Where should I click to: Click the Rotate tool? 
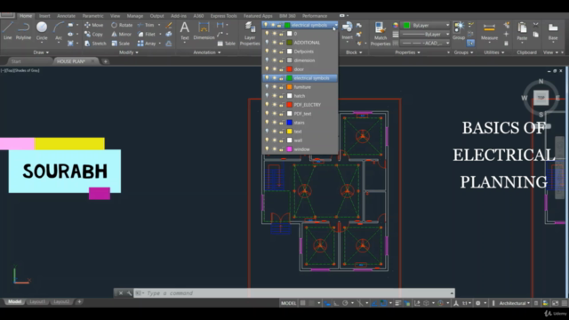tap(122, 25)
